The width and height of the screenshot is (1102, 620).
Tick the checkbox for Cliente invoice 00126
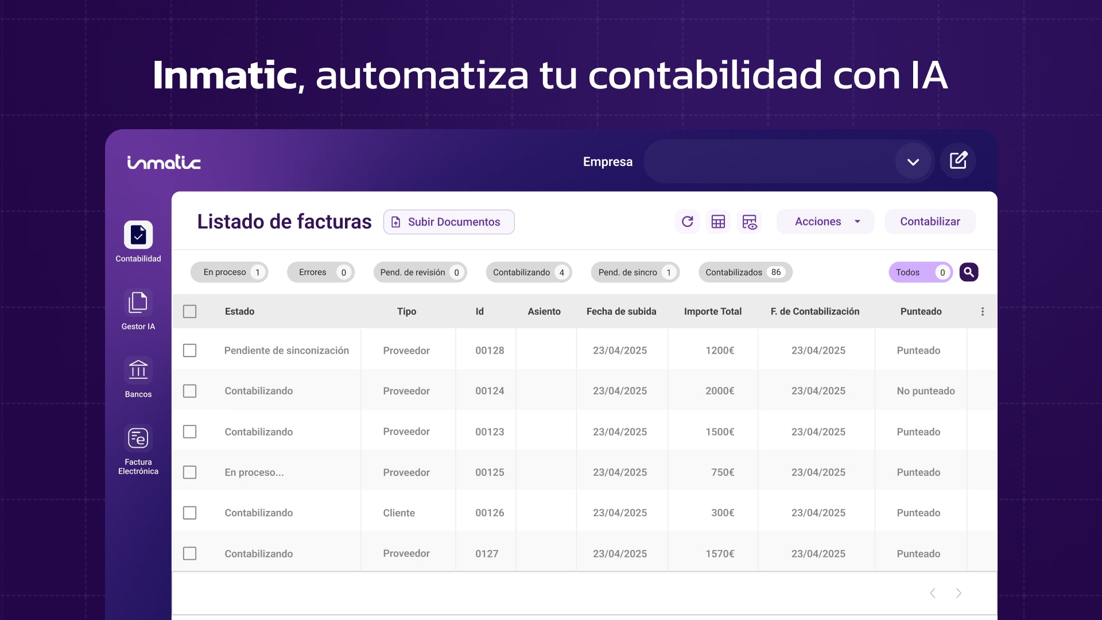[x=189, y=513]
